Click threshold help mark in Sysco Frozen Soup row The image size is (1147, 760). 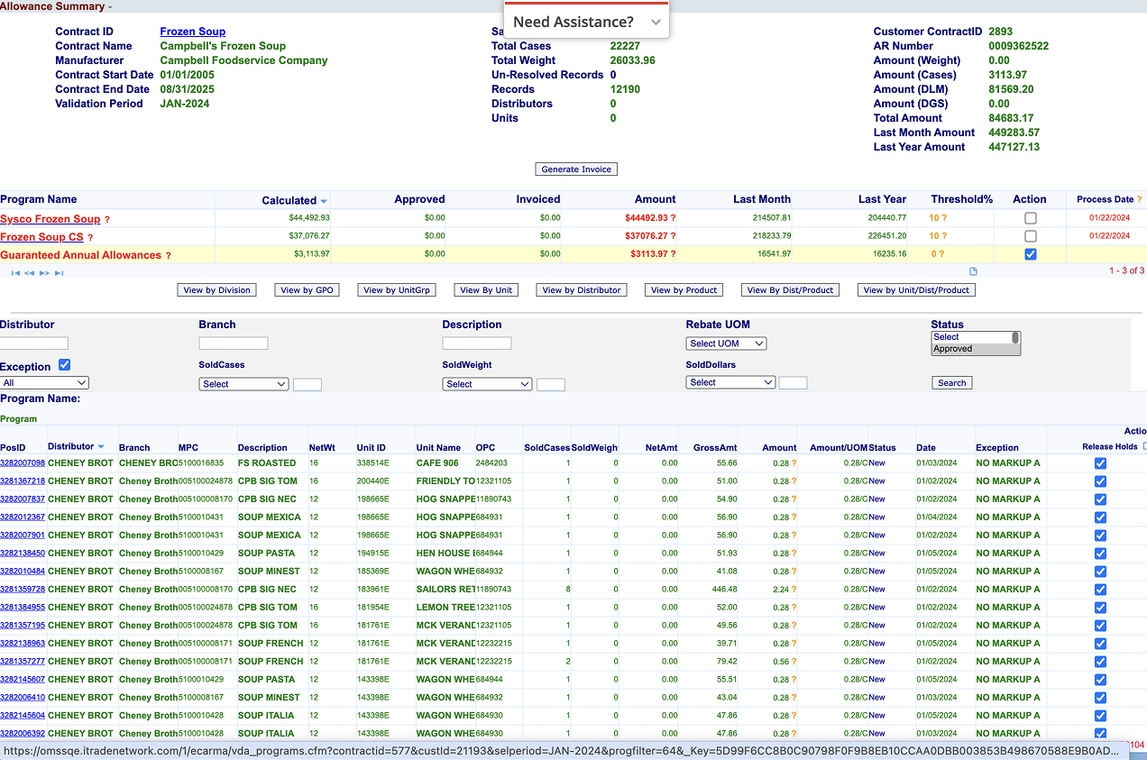[x=944, y=218]
